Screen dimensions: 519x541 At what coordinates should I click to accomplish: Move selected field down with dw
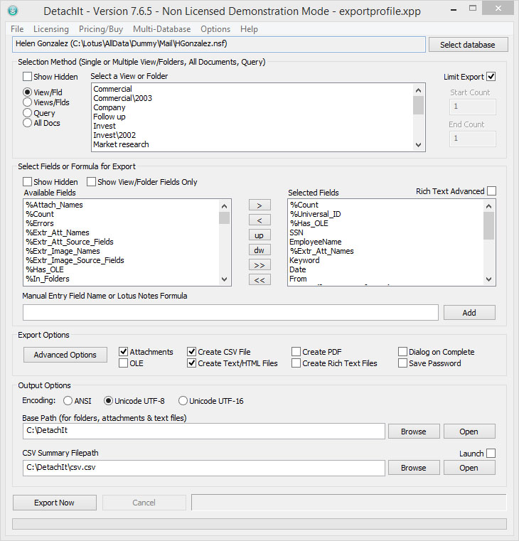point(259,250)
